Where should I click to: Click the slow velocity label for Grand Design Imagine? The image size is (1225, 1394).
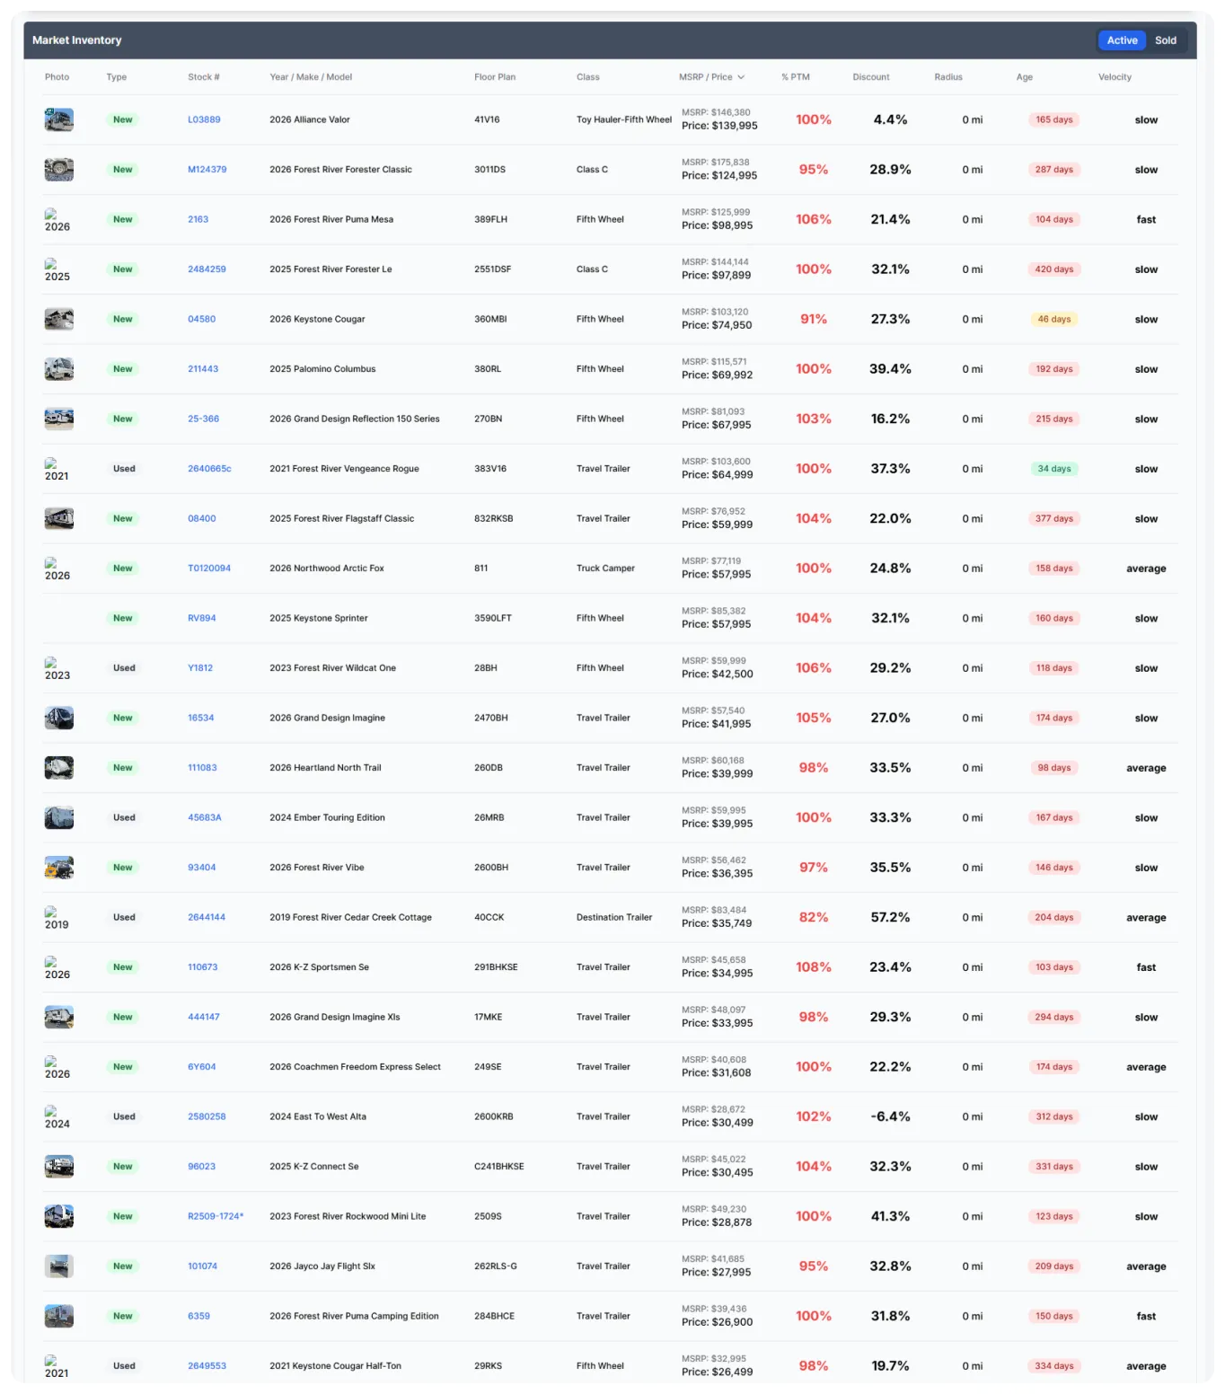[1146, 718]
